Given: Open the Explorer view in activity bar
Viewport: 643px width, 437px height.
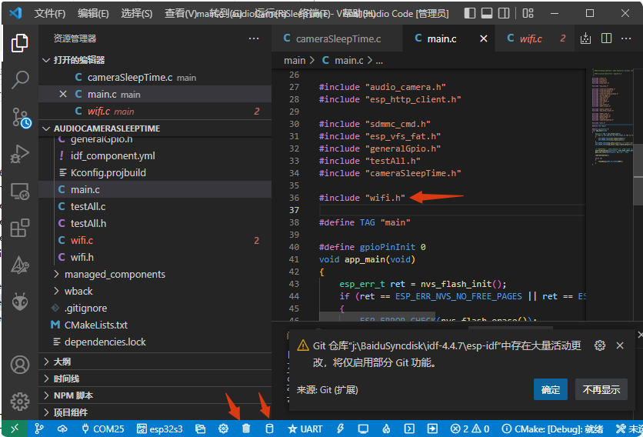Looking at the screenshot, I should (20, 43).
